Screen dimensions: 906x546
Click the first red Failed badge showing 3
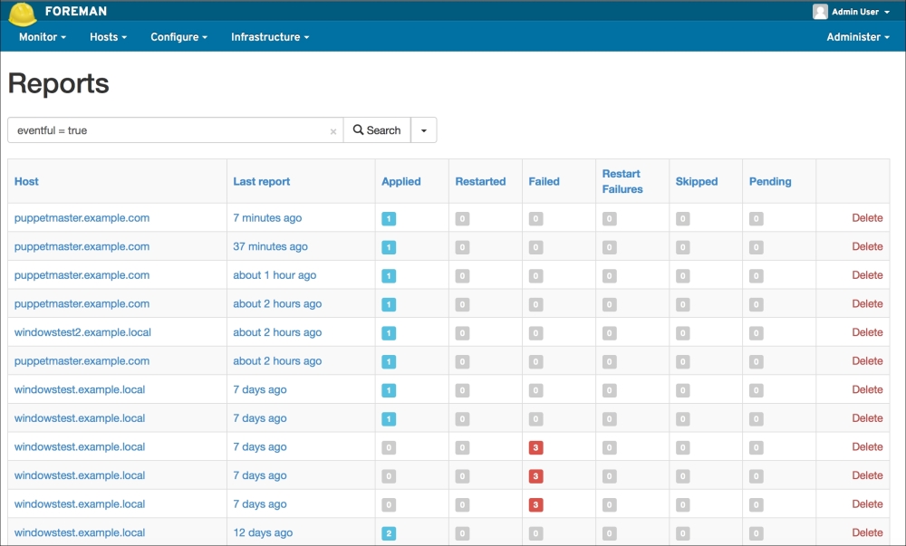pos(536,447)
